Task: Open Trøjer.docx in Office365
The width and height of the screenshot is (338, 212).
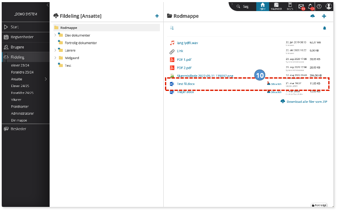Action: pos(274,92)
